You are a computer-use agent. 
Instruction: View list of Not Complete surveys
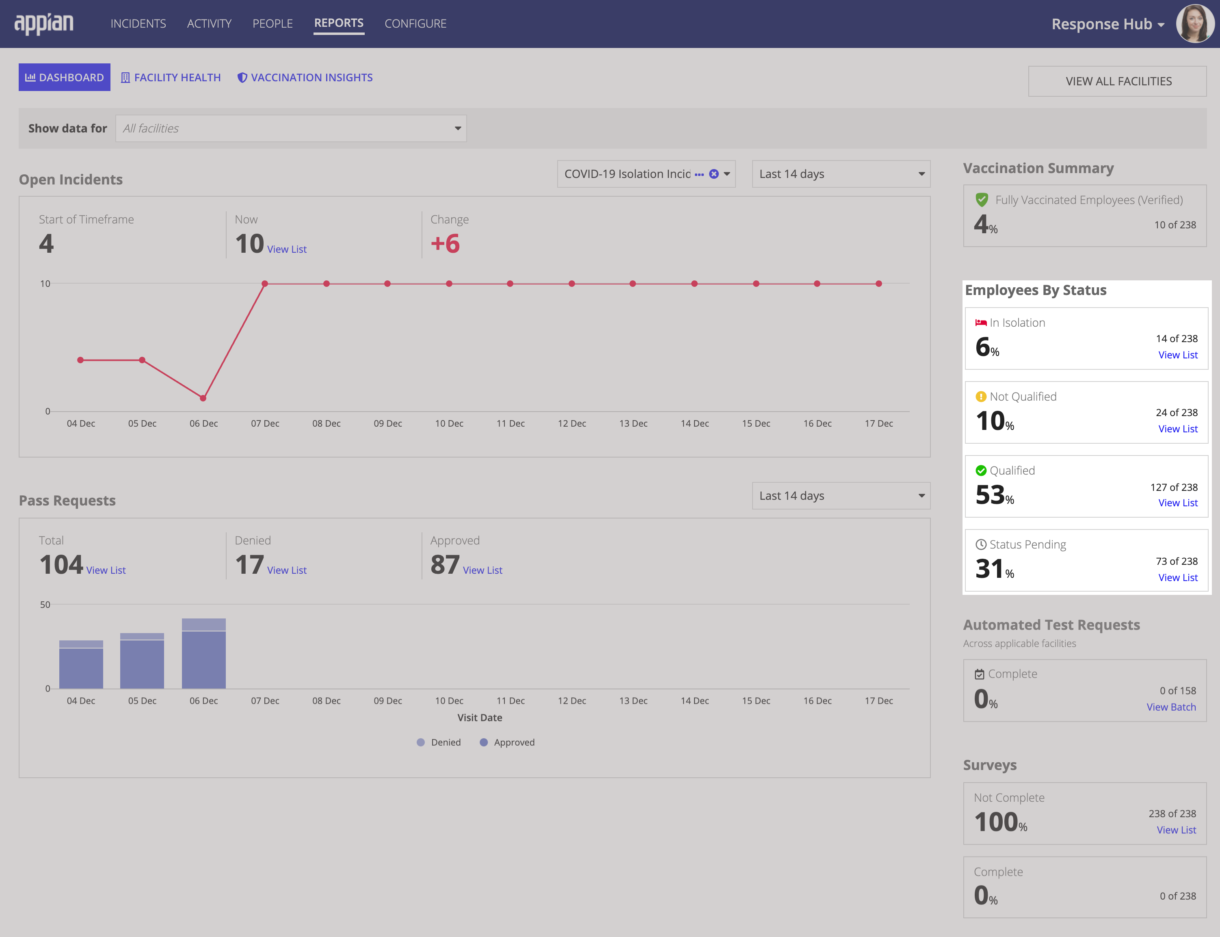tap(1176, 831)
